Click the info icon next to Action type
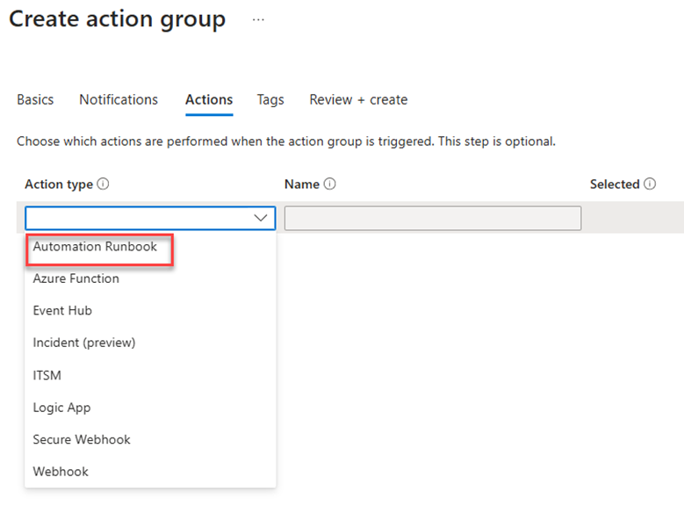The height and width of the screenshot is (528, 684). pos(103,184)
